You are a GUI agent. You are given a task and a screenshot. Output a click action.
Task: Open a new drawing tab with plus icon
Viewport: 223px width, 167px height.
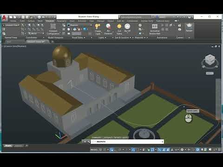click(52, 42)
